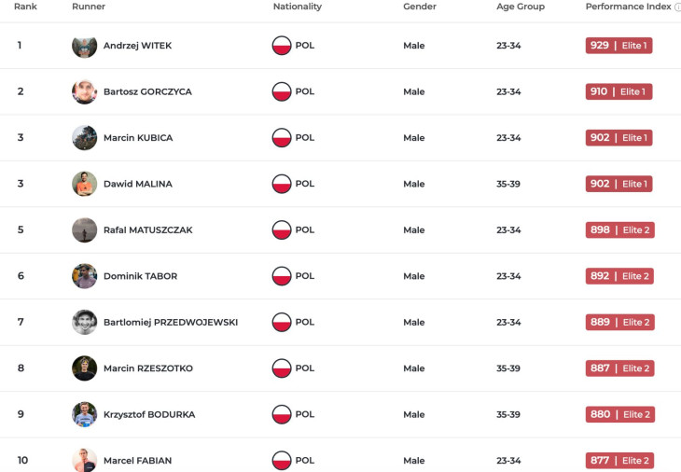Click Andrzej WITEK's profile avatar
681x472 pixels.
pos(85,46)
